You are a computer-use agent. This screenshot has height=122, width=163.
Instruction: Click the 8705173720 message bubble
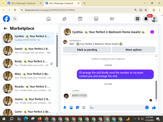point(79,96)
